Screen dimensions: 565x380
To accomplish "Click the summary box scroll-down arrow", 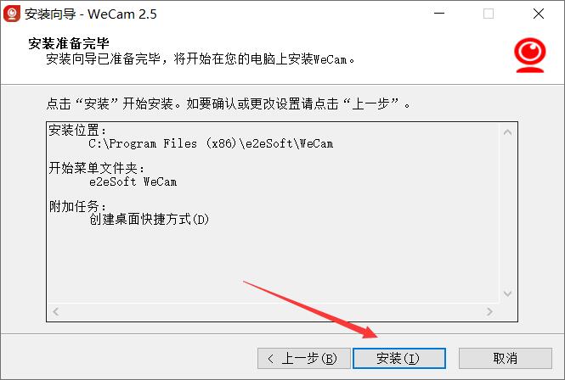I will click(x=507, y=293).
